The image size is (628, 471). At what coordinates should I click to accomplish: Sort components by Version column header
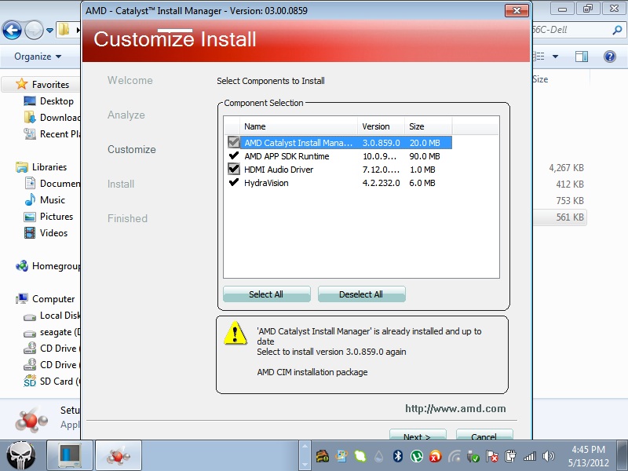pyautogui.click(x=381, y=126)
